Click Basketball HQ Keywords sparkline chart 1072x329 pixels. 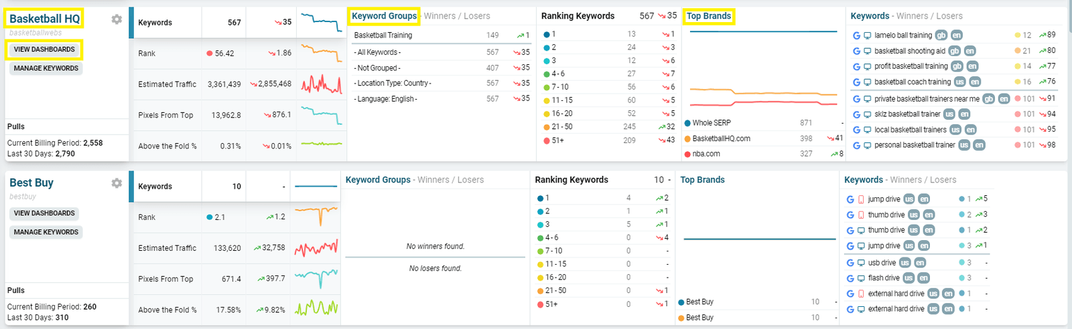[321, 22]
